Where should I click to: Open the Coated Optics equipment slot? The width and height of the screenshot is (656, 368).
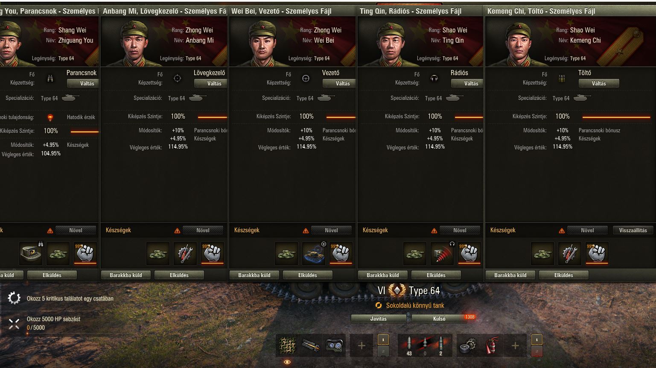[333, 345]
